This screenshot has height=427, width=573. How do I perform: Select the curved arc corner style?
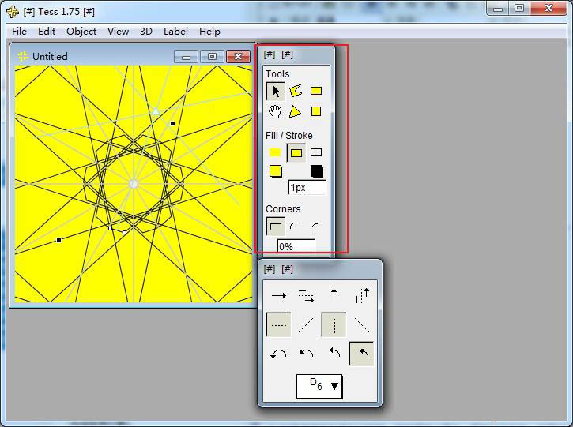pos(316,227)
